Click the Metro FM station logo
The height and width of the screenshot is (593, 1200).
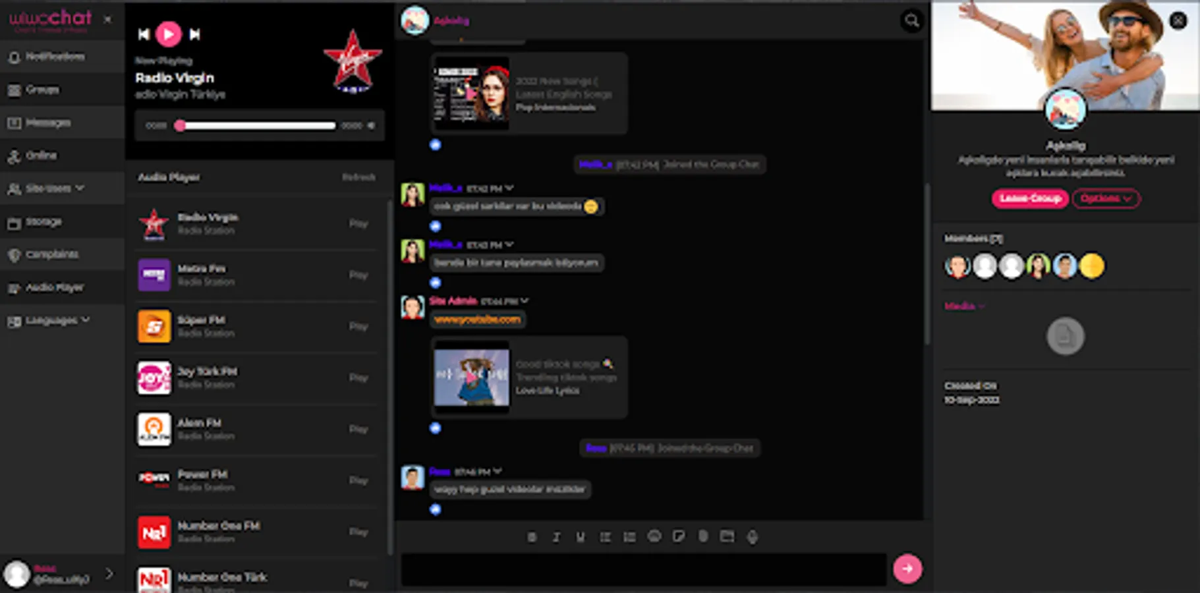coord(154,275)
